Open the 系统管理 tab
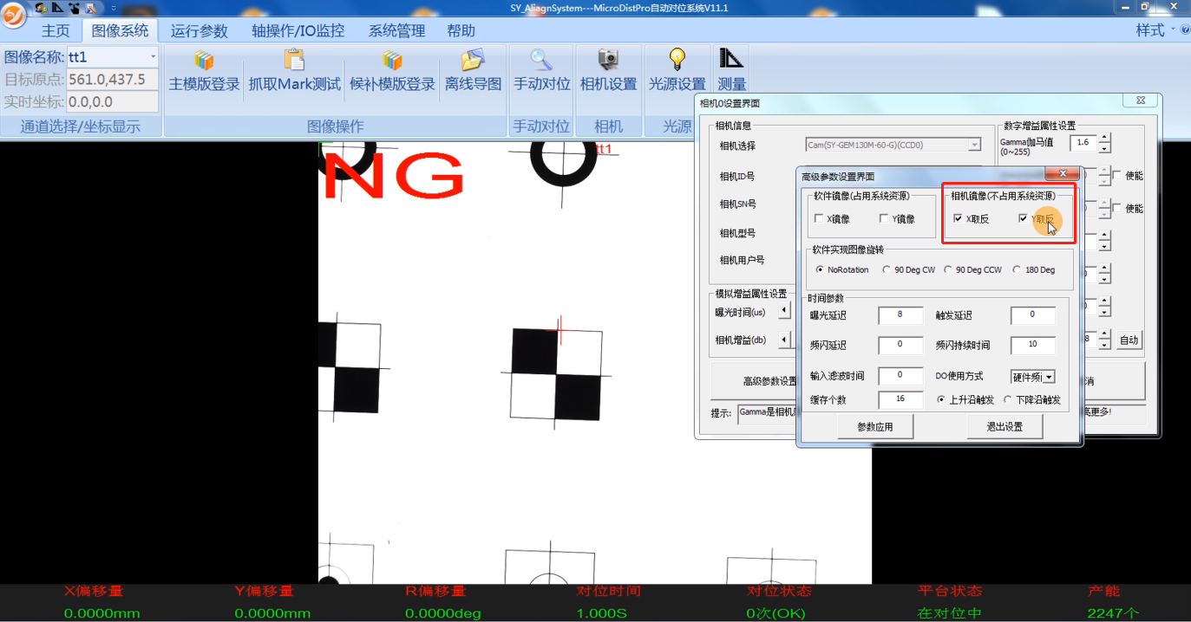The width and height of the screenshot is (1191, 622). pyautogui.click(x=396, y=31)
